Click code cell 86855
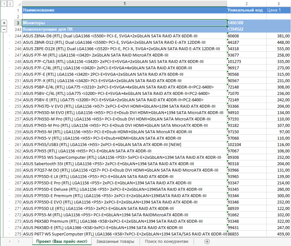 pos(247,234)
